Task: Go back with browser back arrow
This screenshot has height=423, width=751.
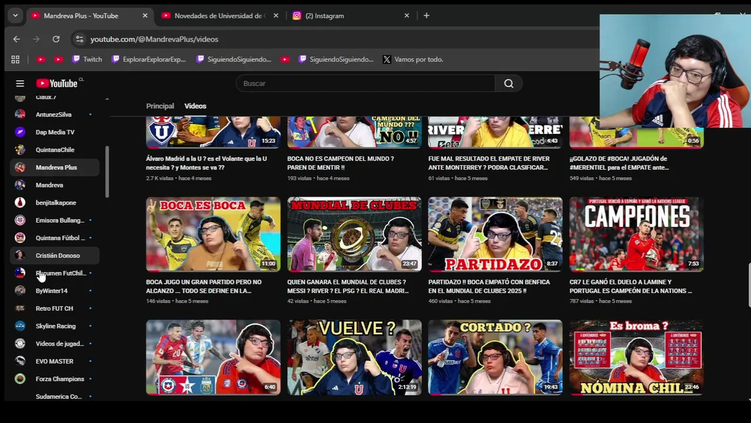Action: (x=16, y=39)
